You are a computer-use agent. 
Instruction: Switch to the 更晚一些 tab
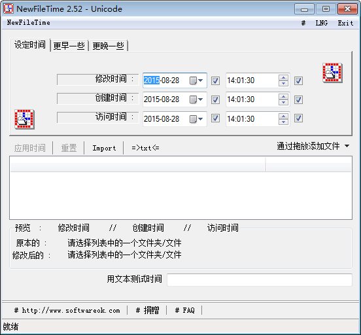(x=108, y=46)
